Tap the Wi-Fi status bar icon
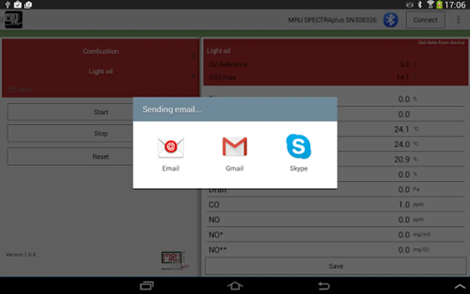This screenshot has width=470, height=294. (x=431, y=5)
